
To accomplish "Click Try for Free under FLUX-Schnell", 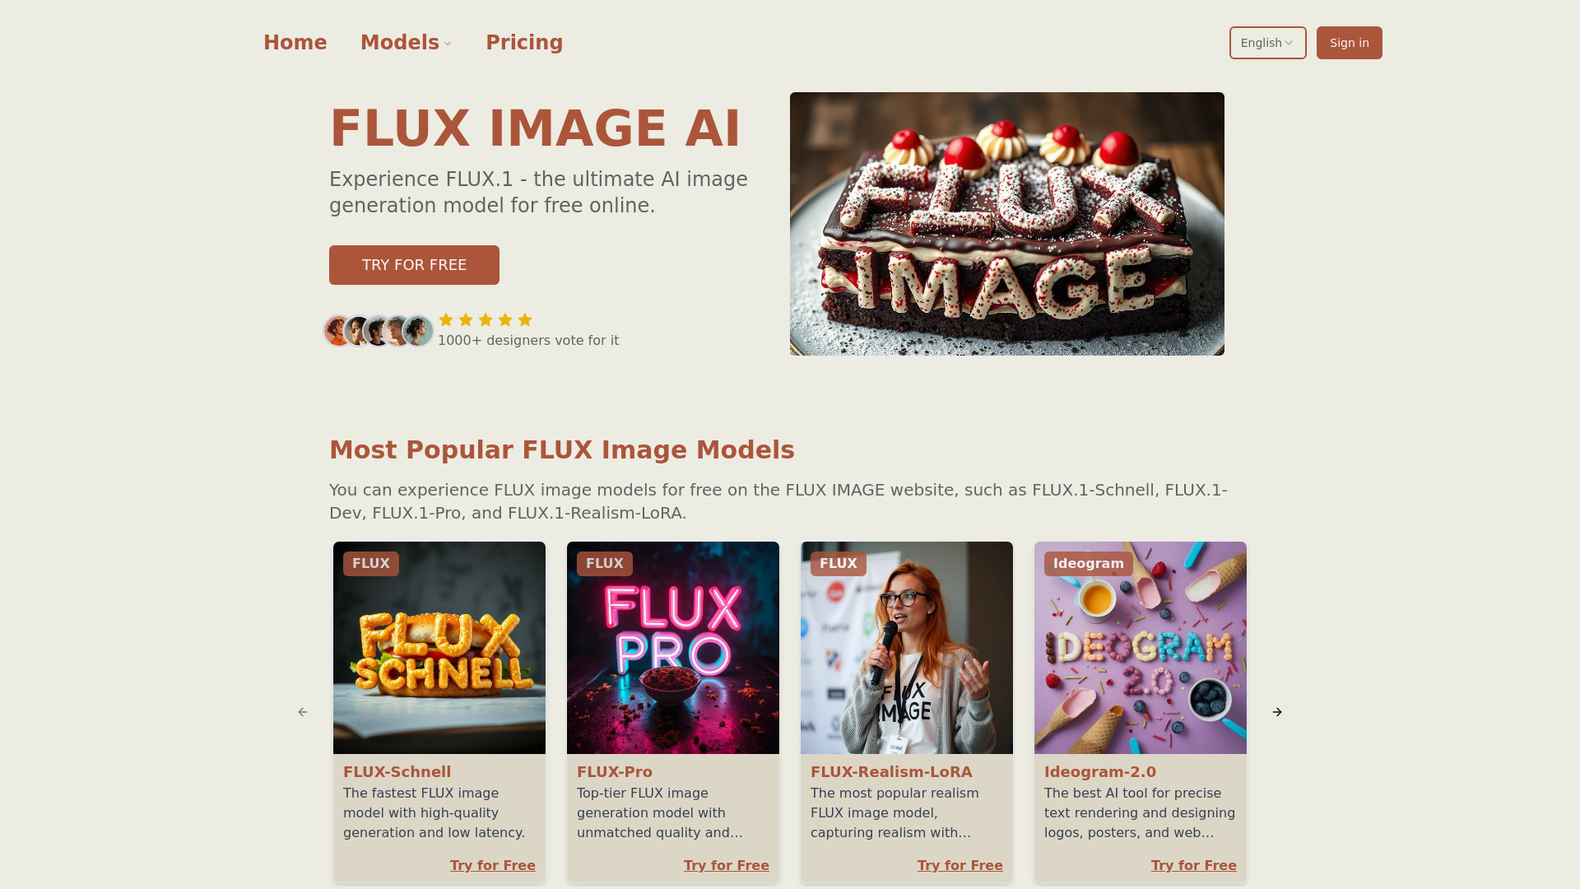I will [x=493, y=864].
